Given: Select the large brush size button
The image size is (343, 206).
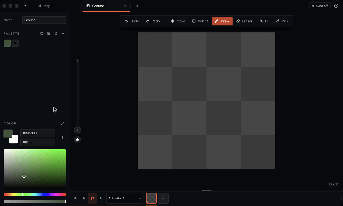Looking at the screenshot, I should tap(77, 140).
